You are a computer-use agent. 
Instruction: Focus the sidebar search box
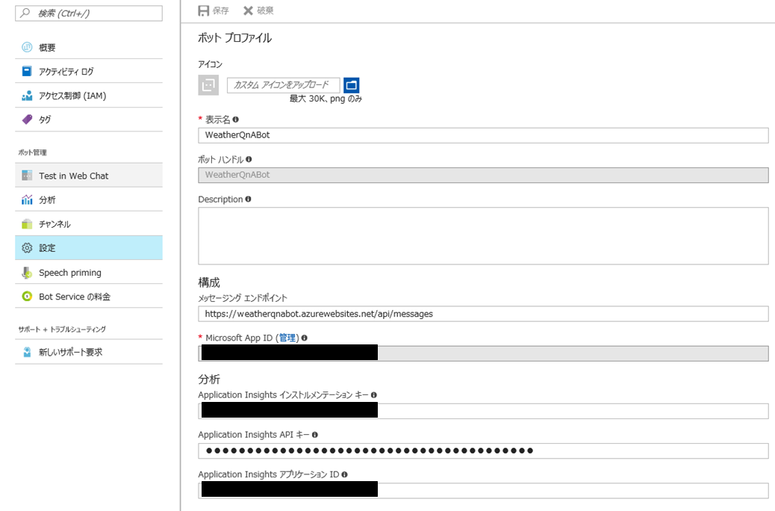(89, 13)
